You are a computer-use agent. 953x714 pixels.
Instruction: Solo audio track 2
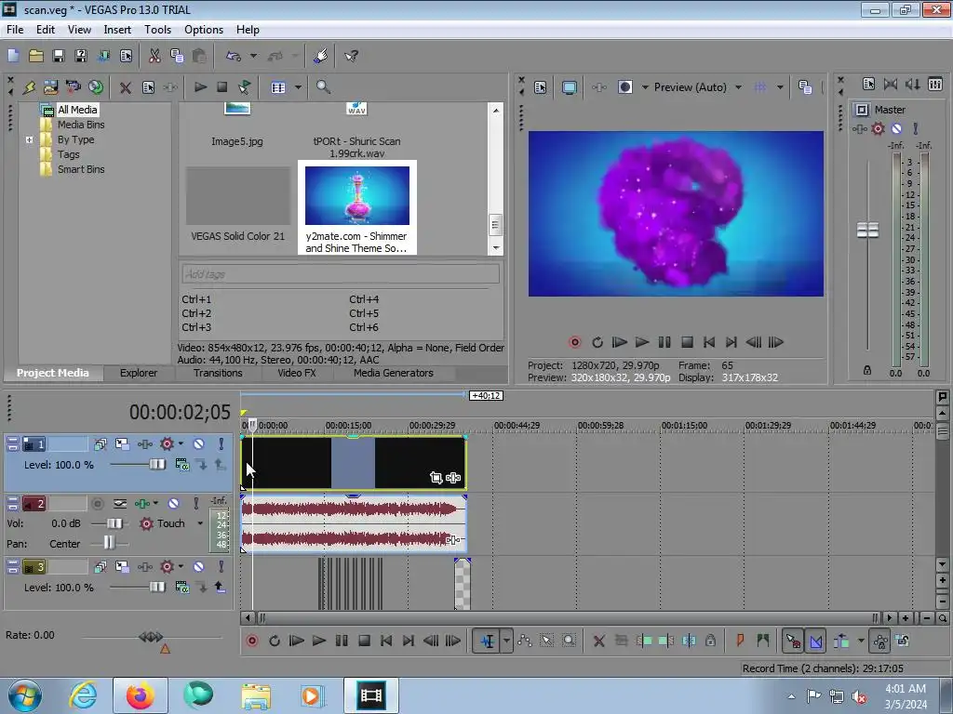click(x=195, y=503)
